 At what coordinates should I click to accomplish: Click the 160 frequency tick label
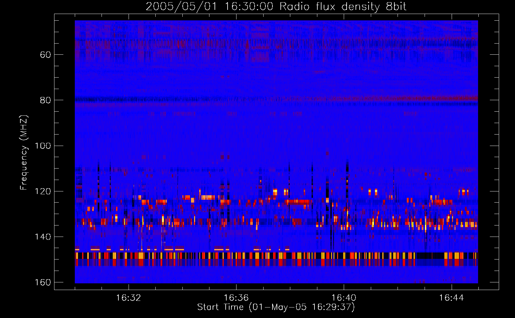click(x=43, y=282)
